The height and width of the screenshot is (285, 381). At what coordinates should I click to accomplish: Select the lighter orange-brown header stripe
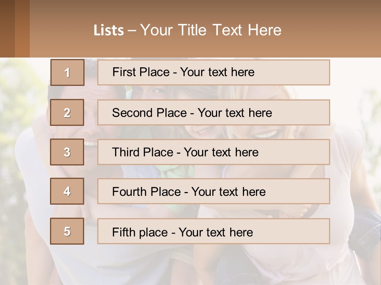22,28
